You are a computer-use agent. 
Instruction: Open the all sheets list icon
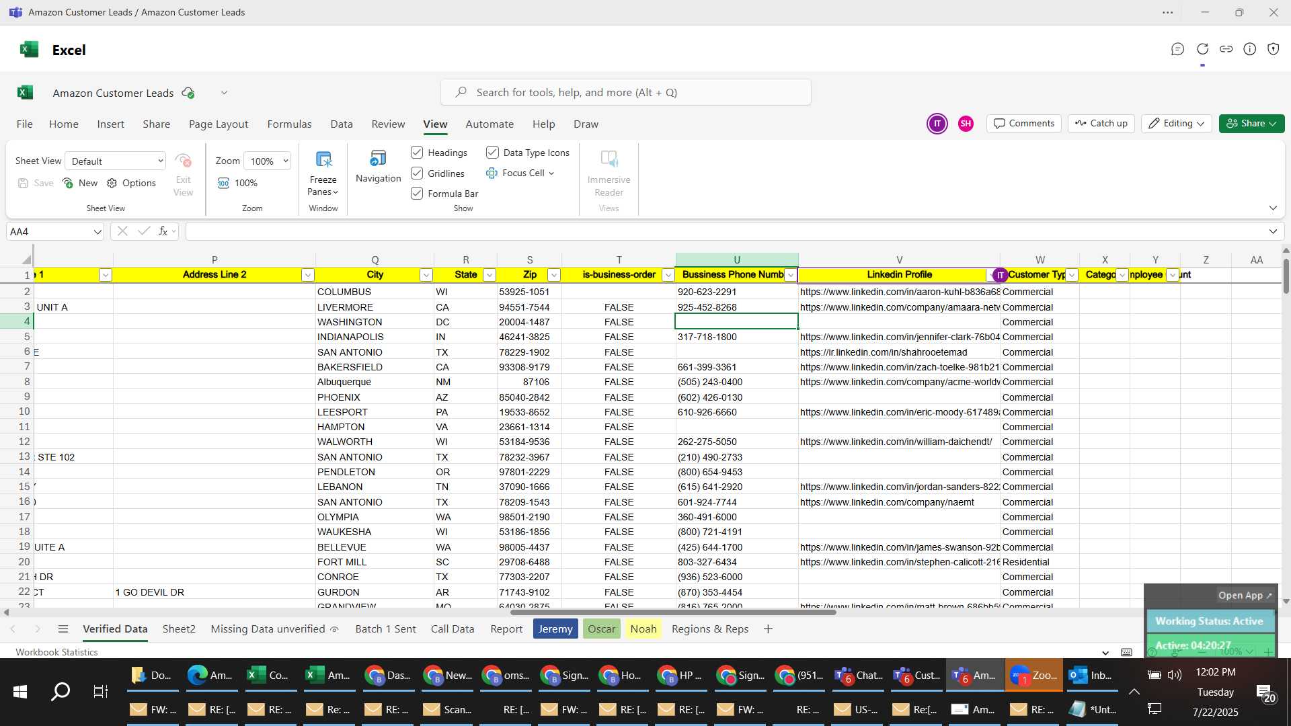coord(63,629)
